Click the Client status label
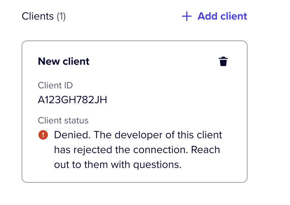This screenshot has height=205, width=290. 63,120
